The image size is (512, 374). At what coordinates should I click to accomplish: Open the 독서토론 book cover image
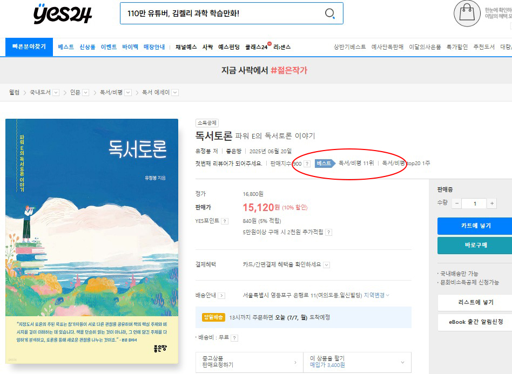(92, 241)
